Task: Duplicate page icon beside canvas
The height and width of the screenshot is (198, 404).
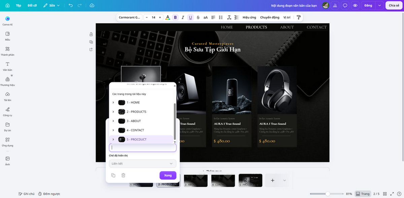Action: (91, 42)
